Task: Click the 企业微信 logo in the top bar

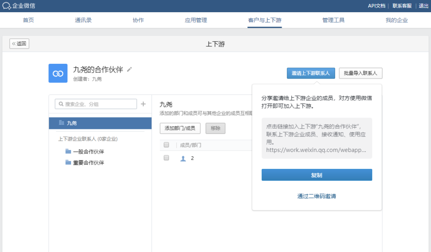Action: (x=19, y=6)
